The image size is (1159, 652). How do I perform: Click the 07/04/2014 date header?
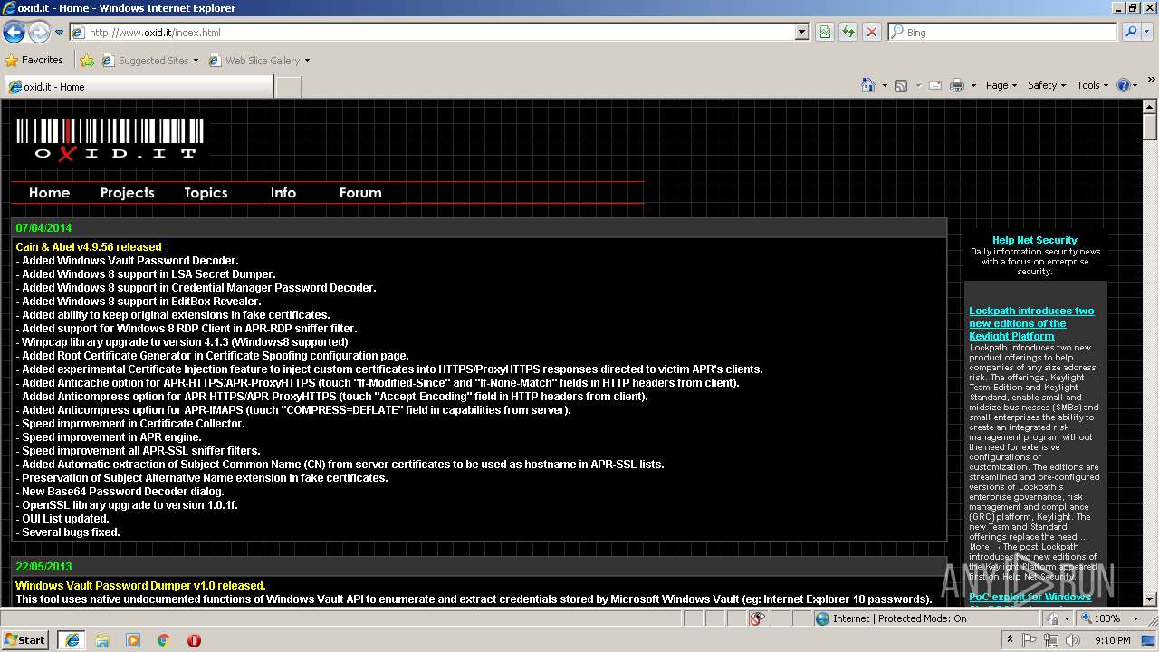[x=43, y=228]
